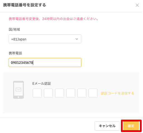
Task: Click the Eメール認証 heading
Action: click(x=42, y=84)
